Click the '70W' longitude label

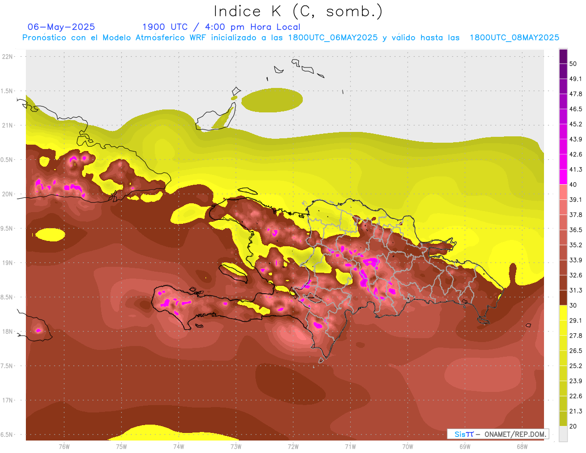coord(408,446)
